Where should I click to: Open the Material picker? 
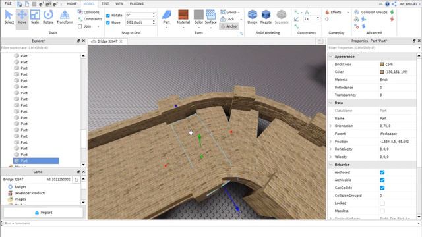pos(183,17)
